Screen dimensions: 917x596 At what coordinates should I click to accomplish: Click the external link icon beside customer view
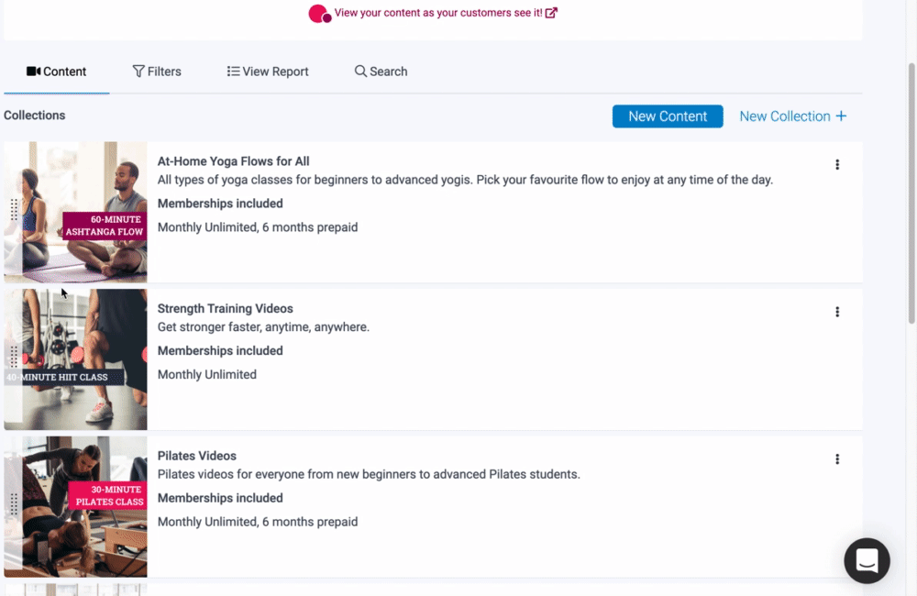click(x=551, y=13)
